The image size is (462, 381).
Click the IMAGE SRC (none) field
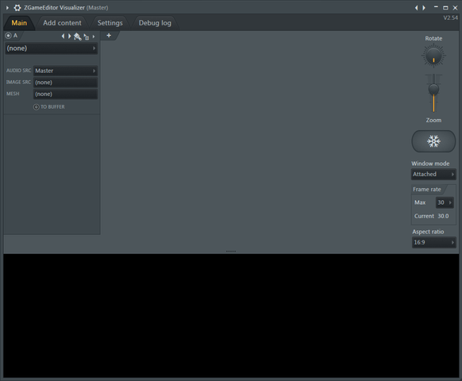pos(65,83)
